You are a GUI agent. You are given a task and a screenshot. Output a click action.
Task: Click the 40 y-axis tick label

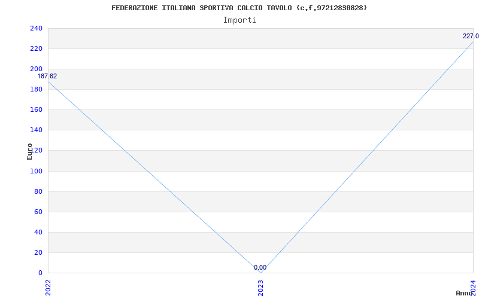(38, 232)
